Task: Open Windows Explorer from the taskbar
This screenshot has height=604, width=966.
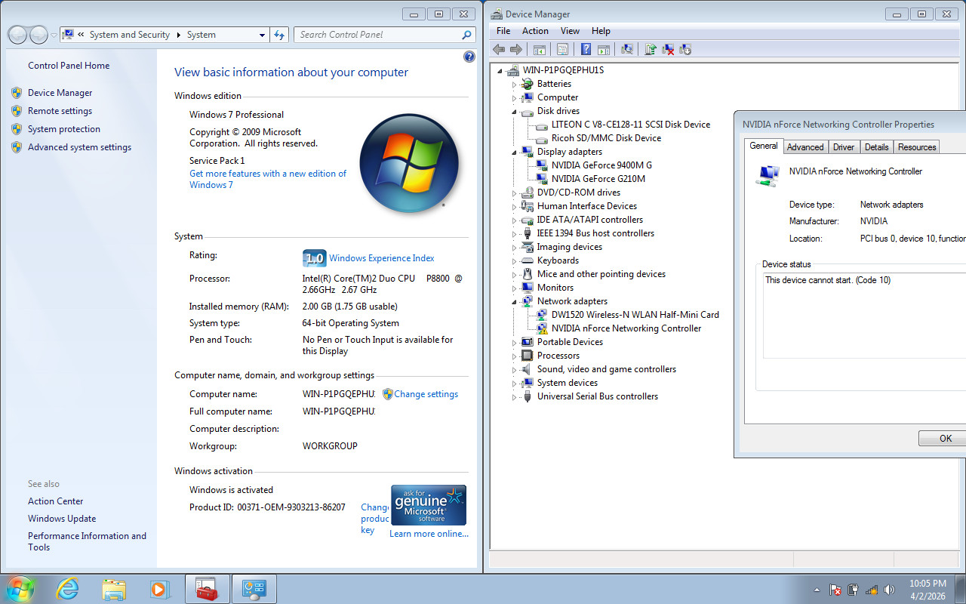Action: [114, 589]
